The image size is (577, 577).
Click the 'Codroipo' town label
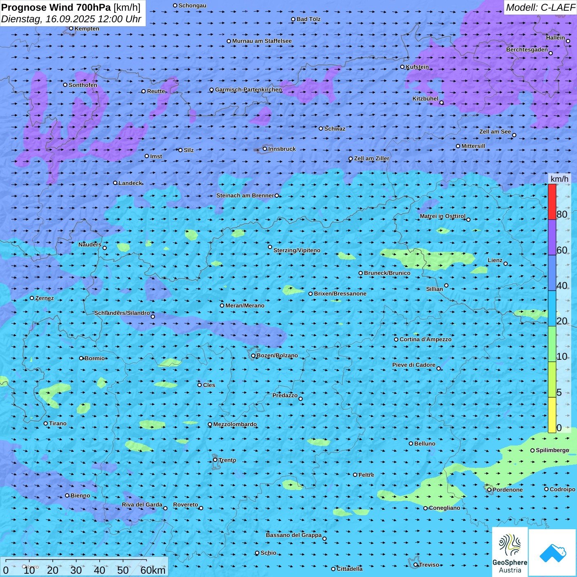tap(563, 489)
